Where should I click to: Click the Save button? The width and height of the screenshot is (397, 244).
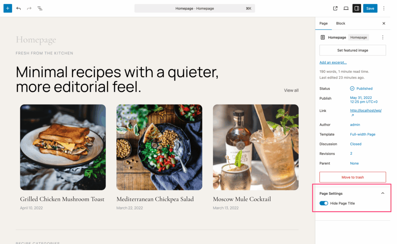(370, 8)
